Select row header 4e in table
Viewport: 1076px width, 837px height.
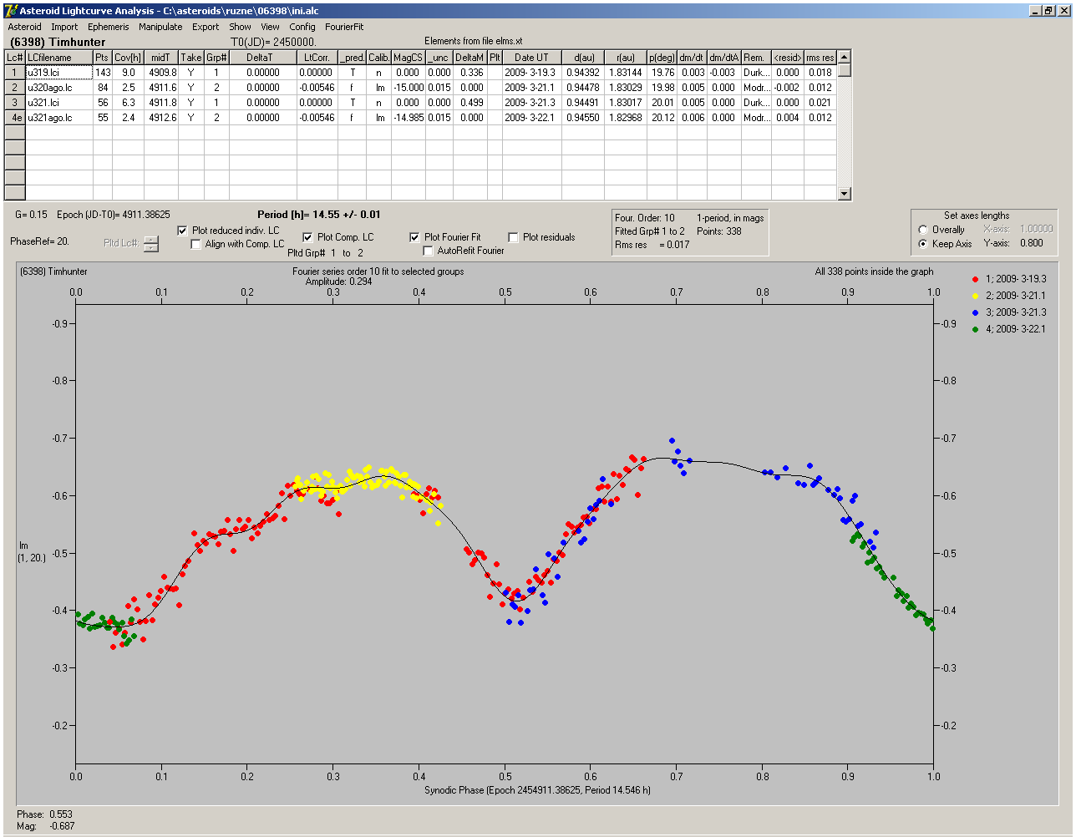[x=15, y=118]
